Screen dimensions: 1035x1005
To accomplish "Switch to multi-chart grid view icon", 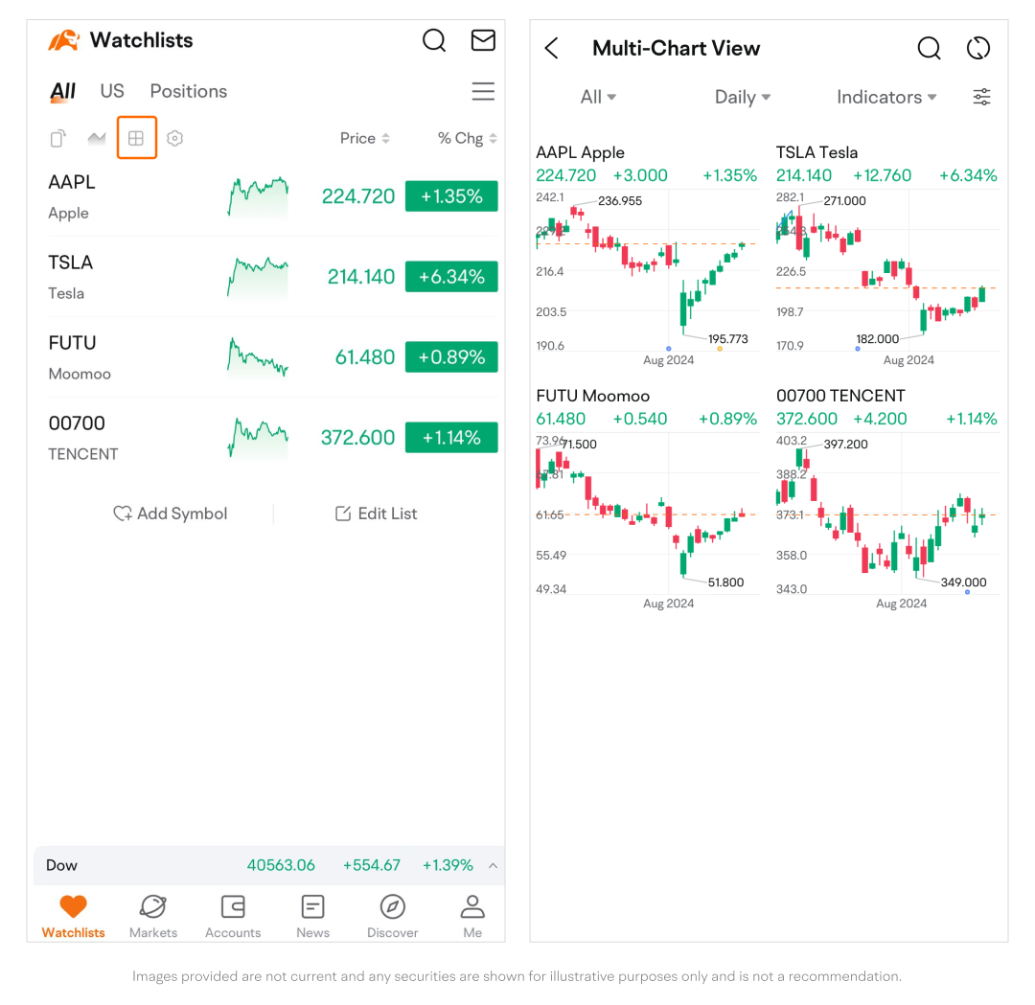I will 136,138.
